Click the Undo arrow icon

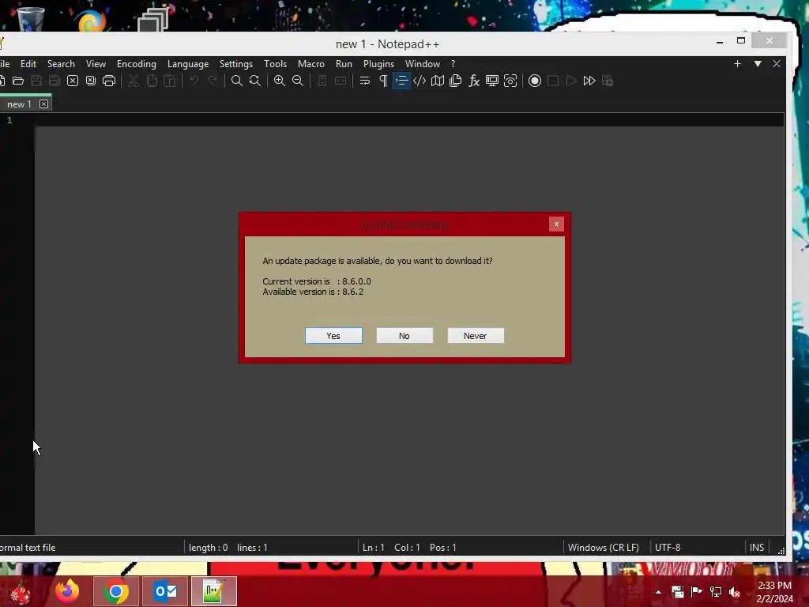coord(194,81)
